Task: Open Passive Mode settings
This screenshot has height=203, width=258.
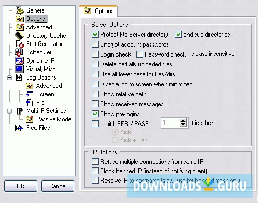Action: [54, 119]
